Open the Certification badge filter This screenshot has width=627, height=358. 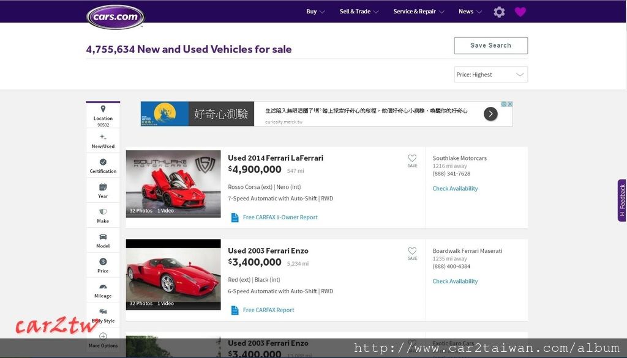click(103, 162)
